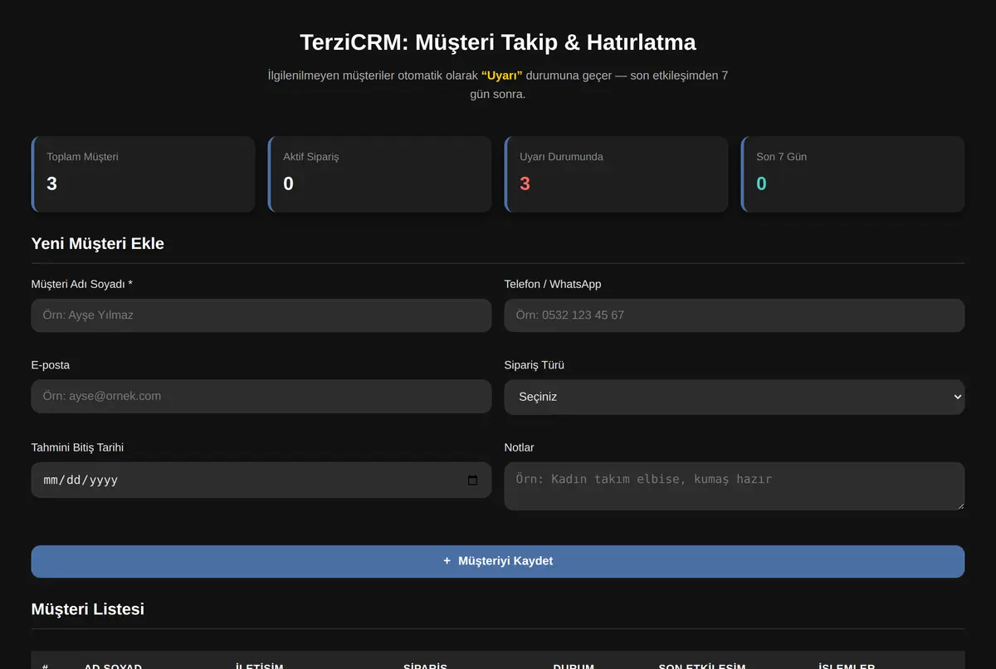
Task: Click the Telefon / WhatsApp label
Action: click(553, 284)
